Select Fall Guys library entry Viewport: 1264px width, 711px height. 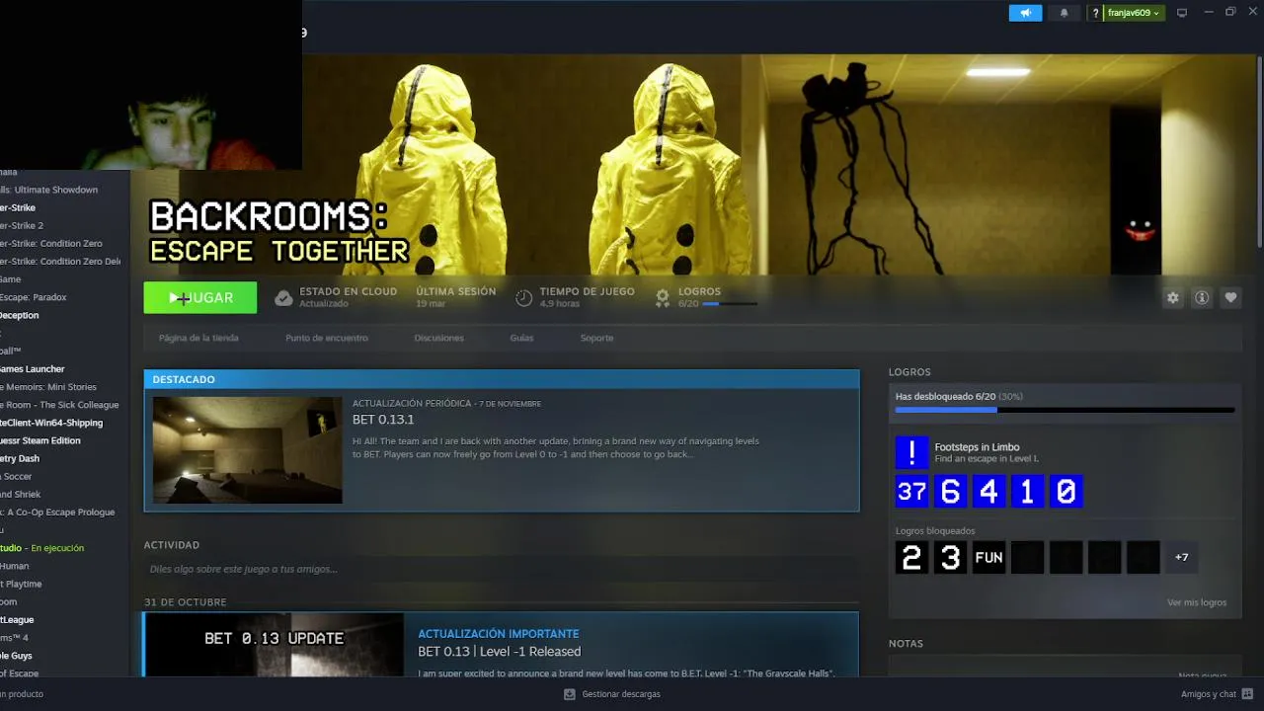pos(17,656)
